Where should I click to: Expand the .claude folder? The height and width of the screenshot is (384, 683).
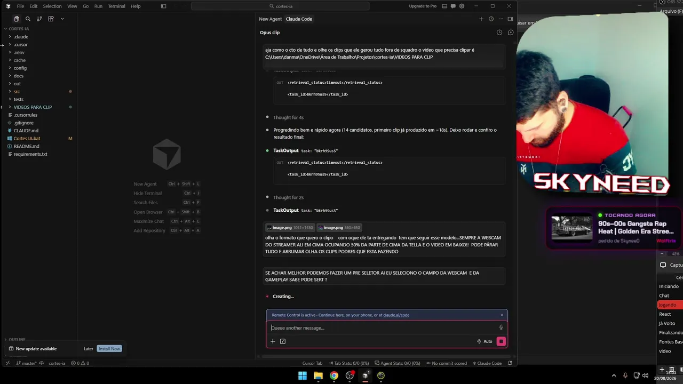pos(21,37)
